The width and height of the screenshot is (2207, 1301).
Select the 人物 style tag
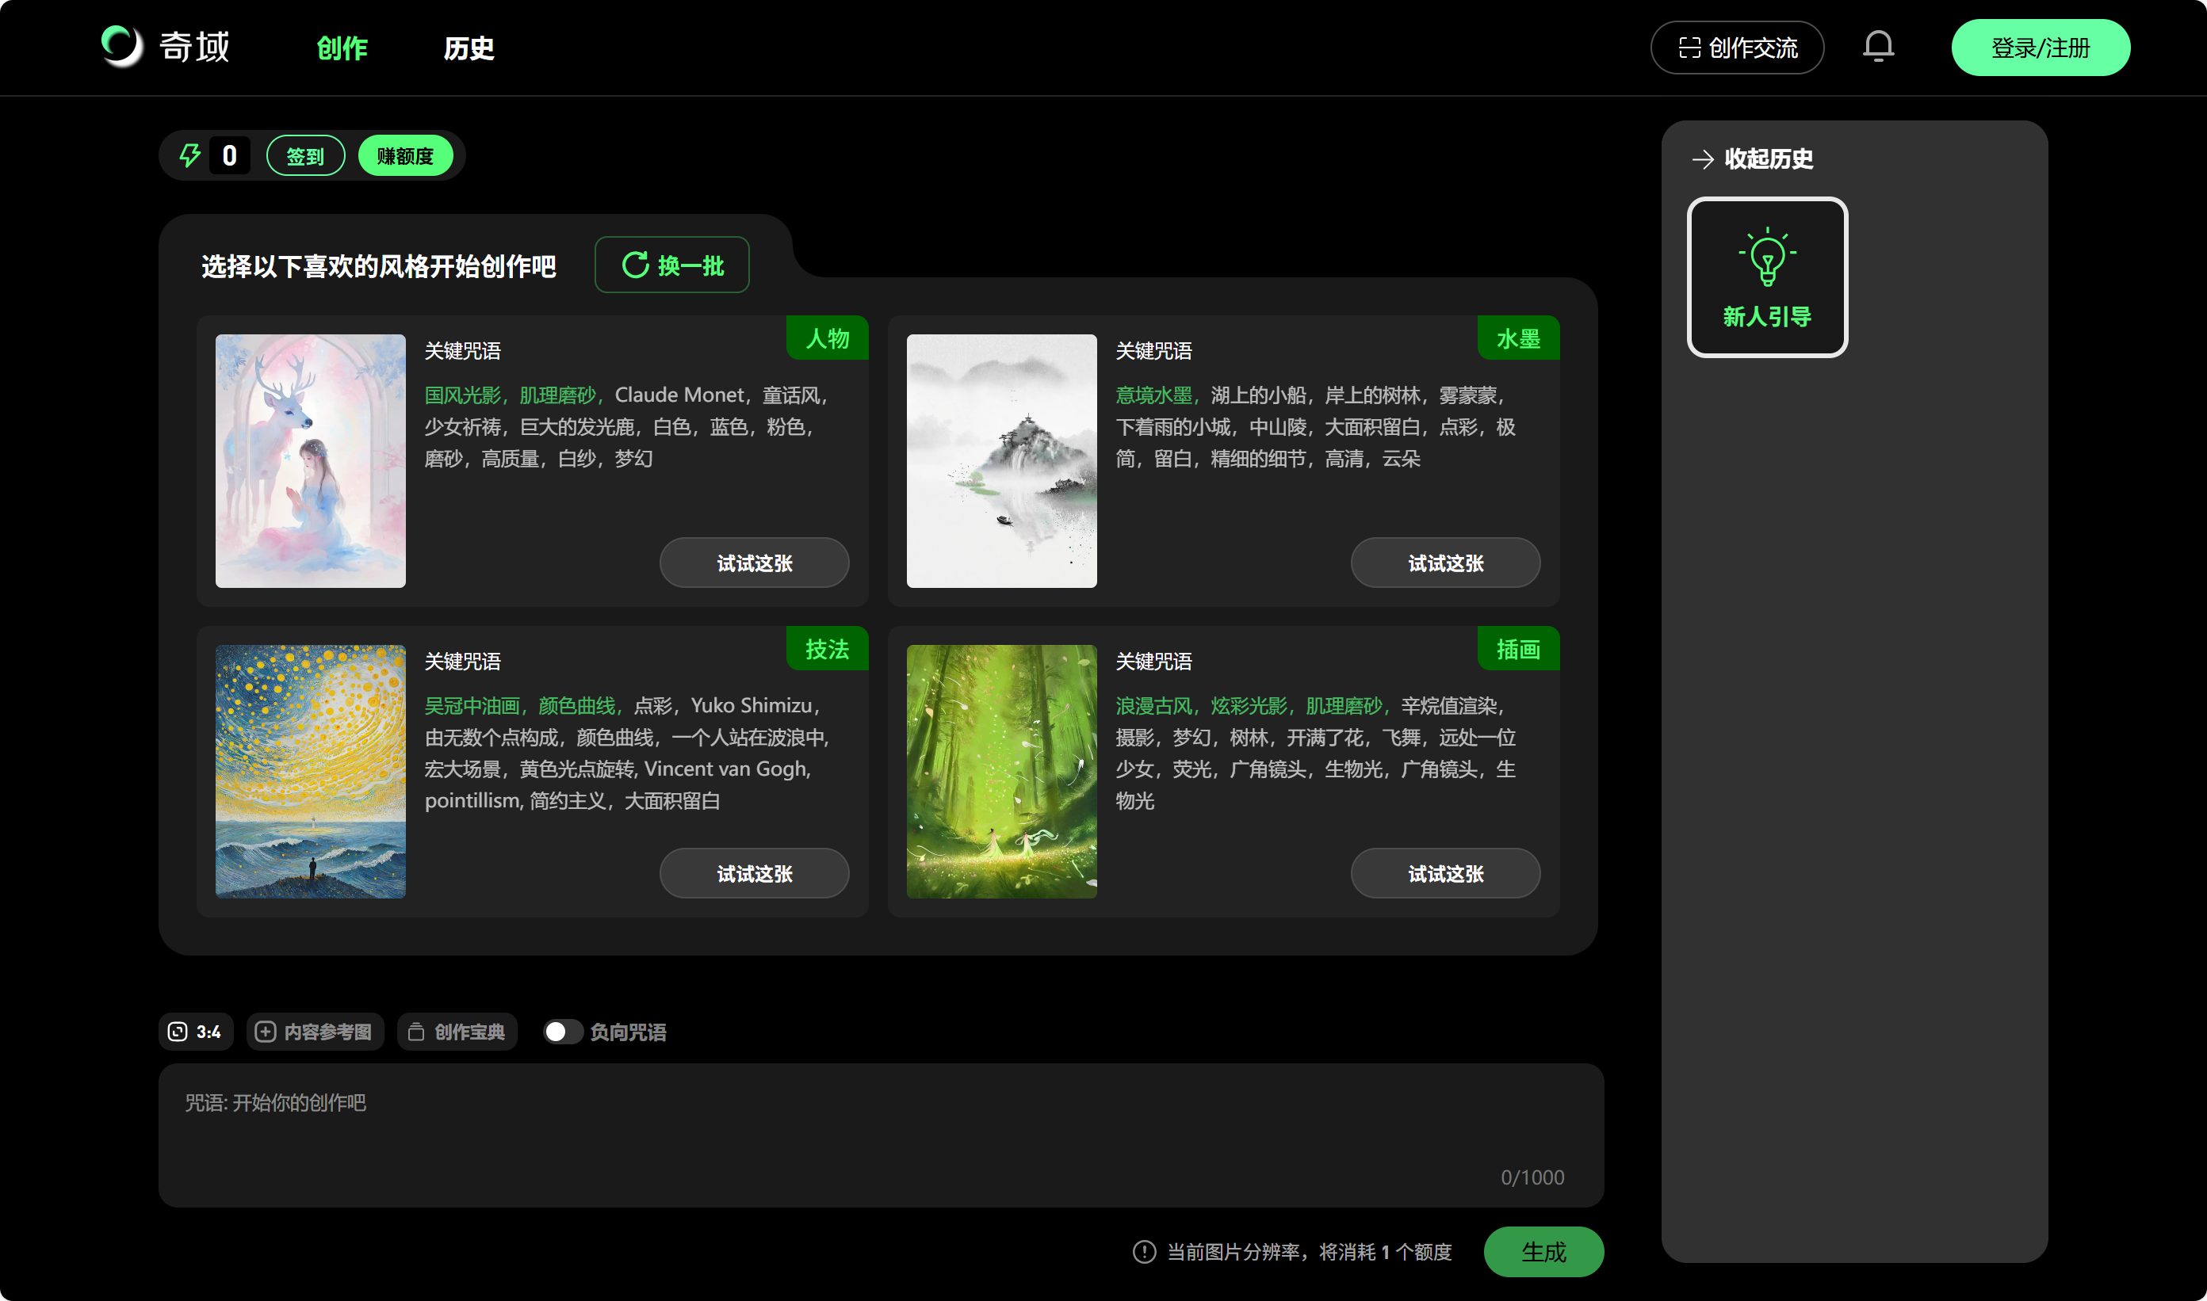[826, 338]
